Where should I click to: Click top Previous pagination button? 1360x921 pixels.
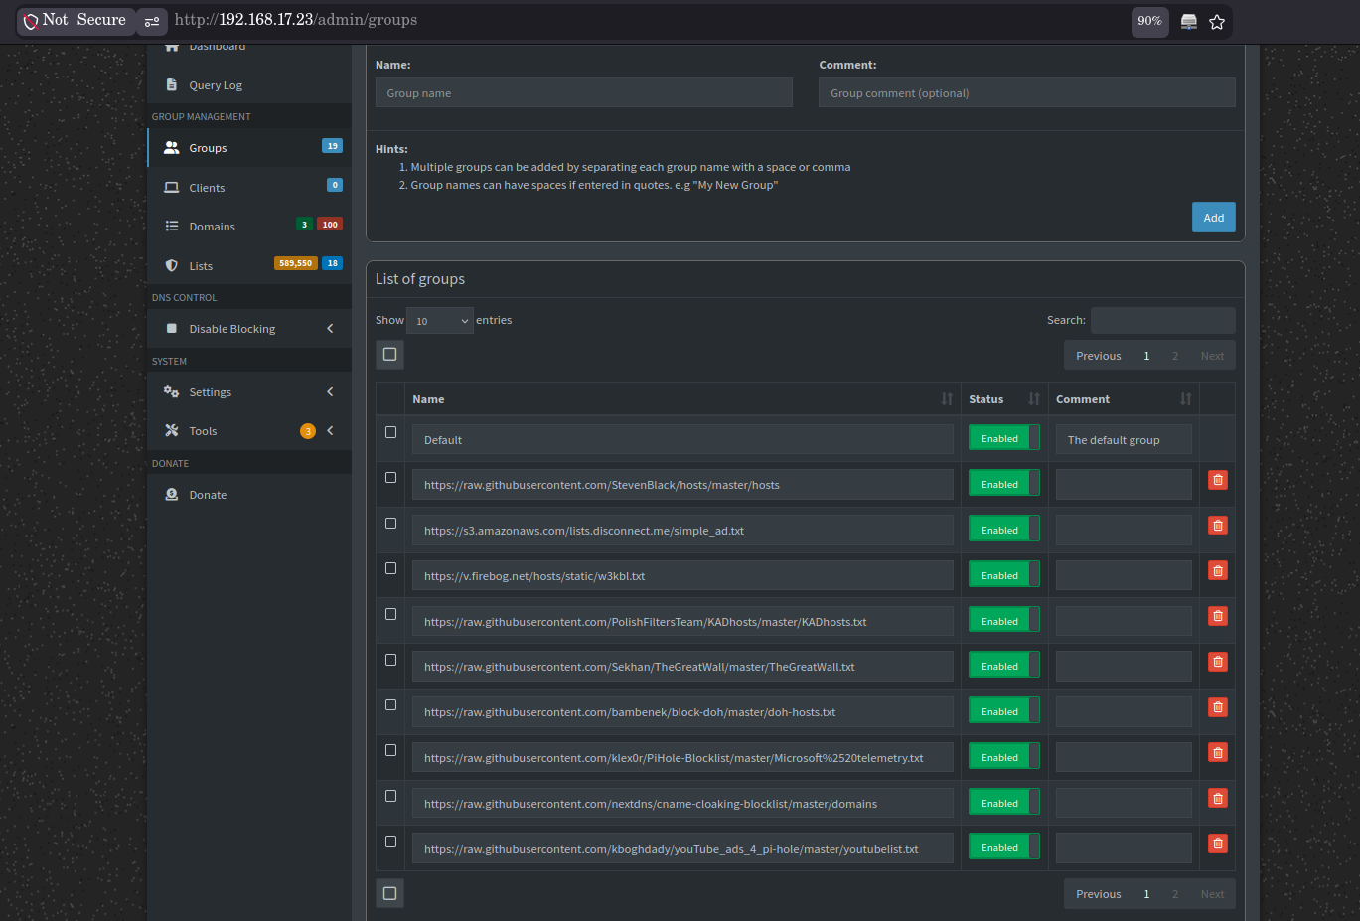tap(1098, 356)
